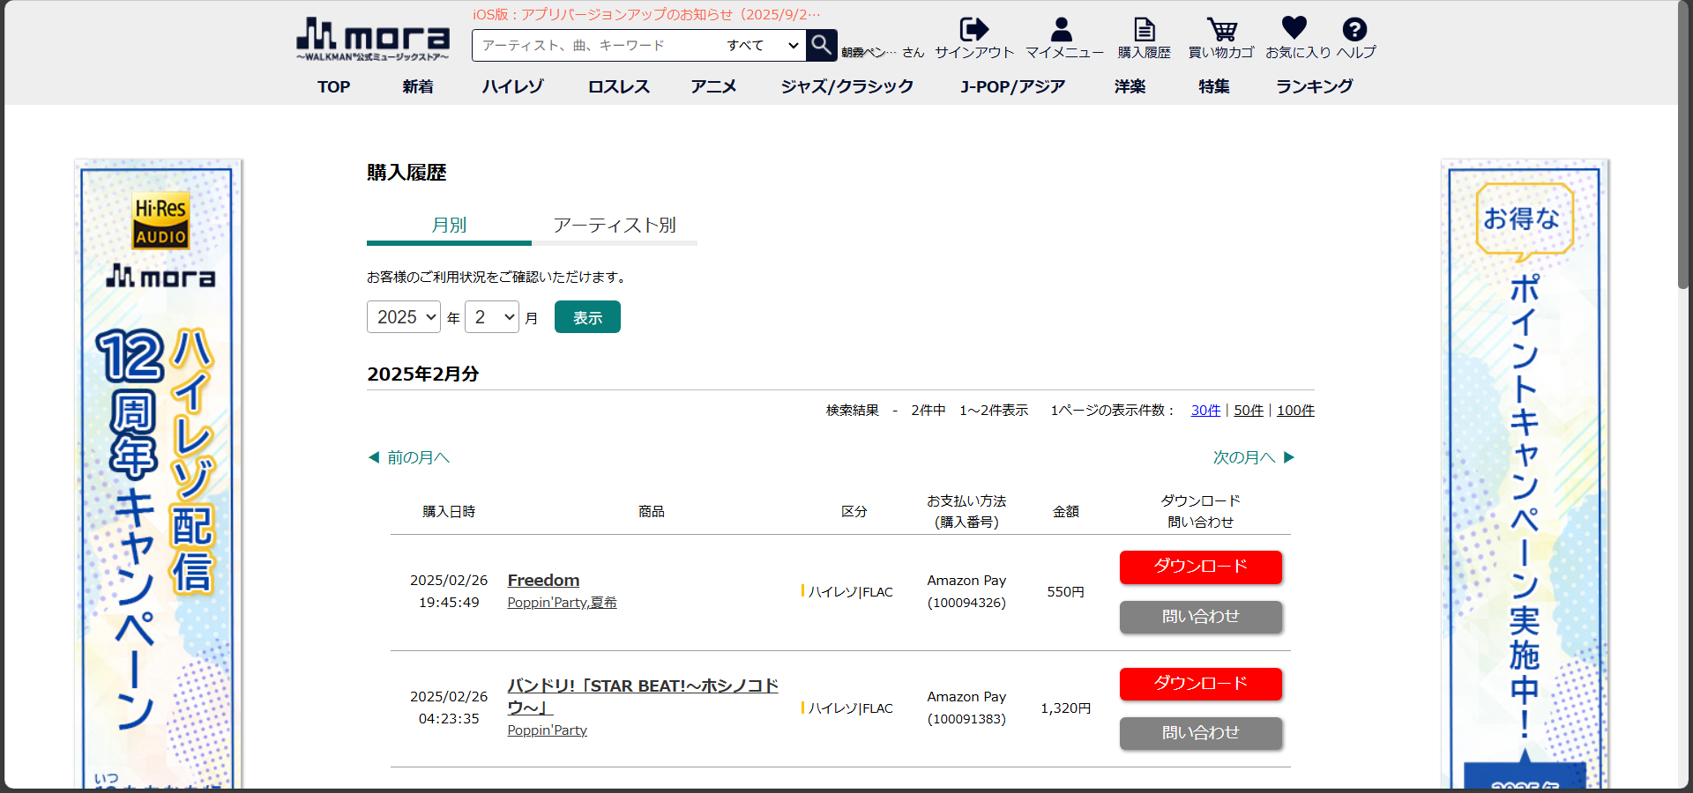Image resolution: width=1693 pixels, height=793 pixels.
Task: Open the shopping cart icon
Action: (1221, 30)
